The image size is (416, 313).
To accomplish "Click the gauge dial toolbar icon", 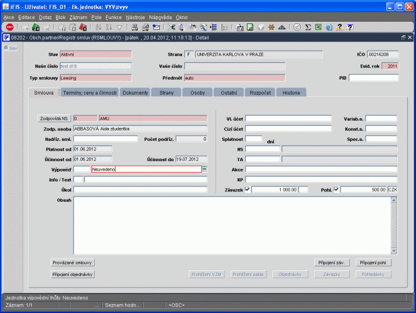I will click(x=297, y=27).
